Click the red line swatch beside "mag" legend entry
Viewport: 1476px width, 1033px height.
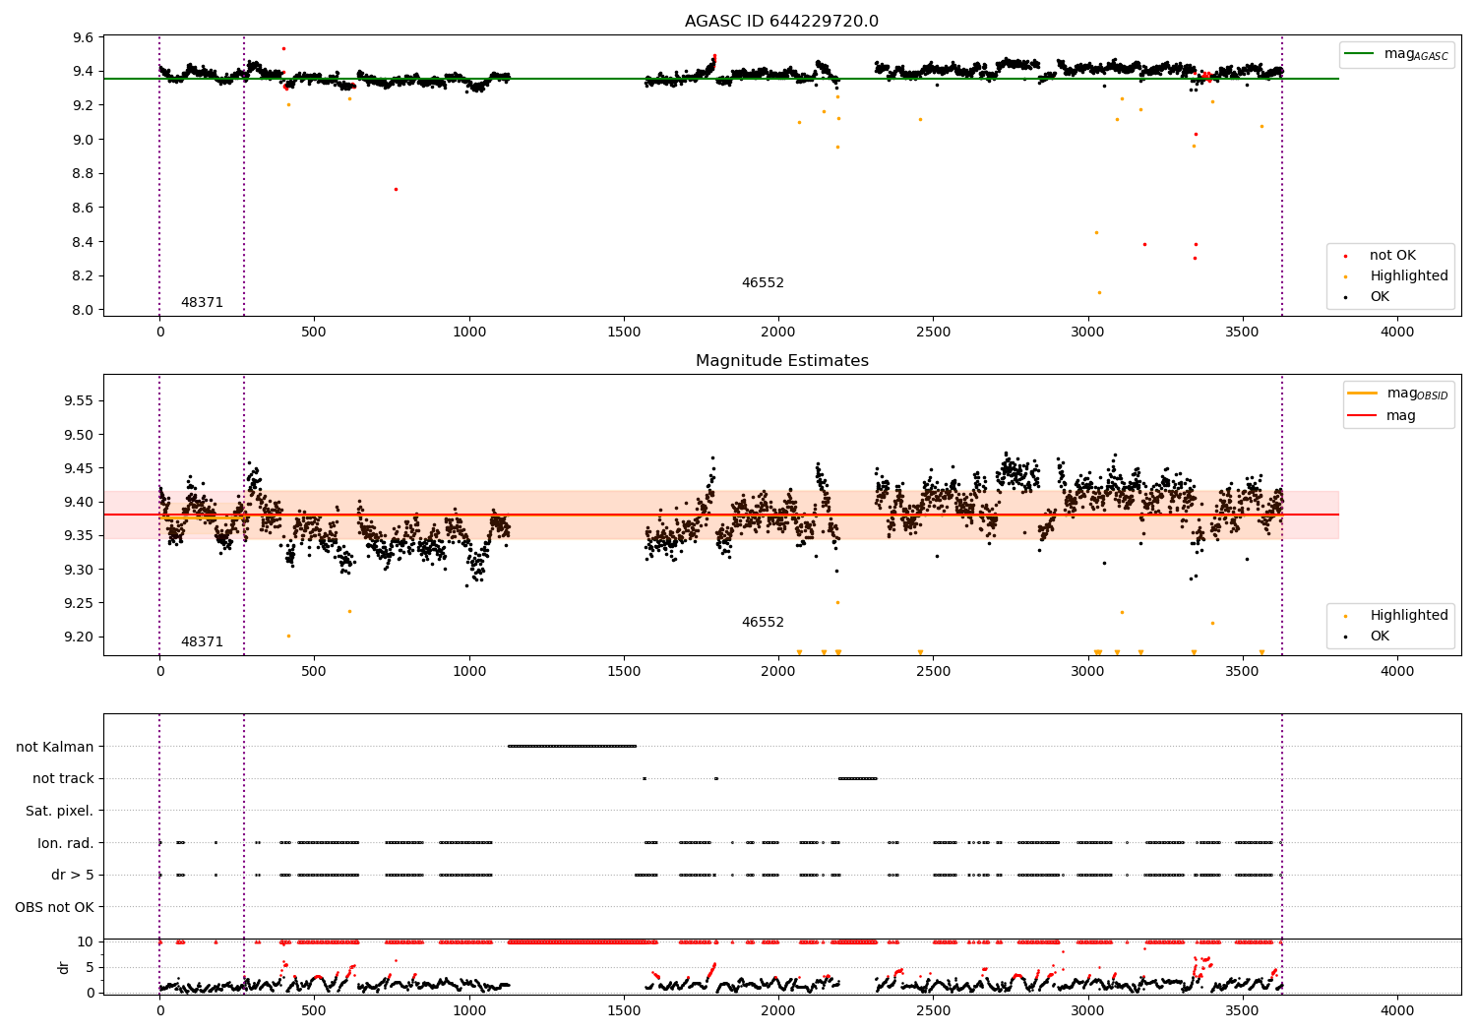click(1362, 415)
